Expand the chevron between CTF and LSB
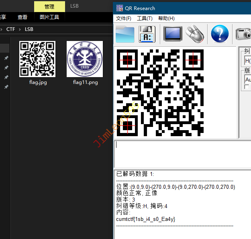This screenshot has width=251, height=239. point(20,29)
